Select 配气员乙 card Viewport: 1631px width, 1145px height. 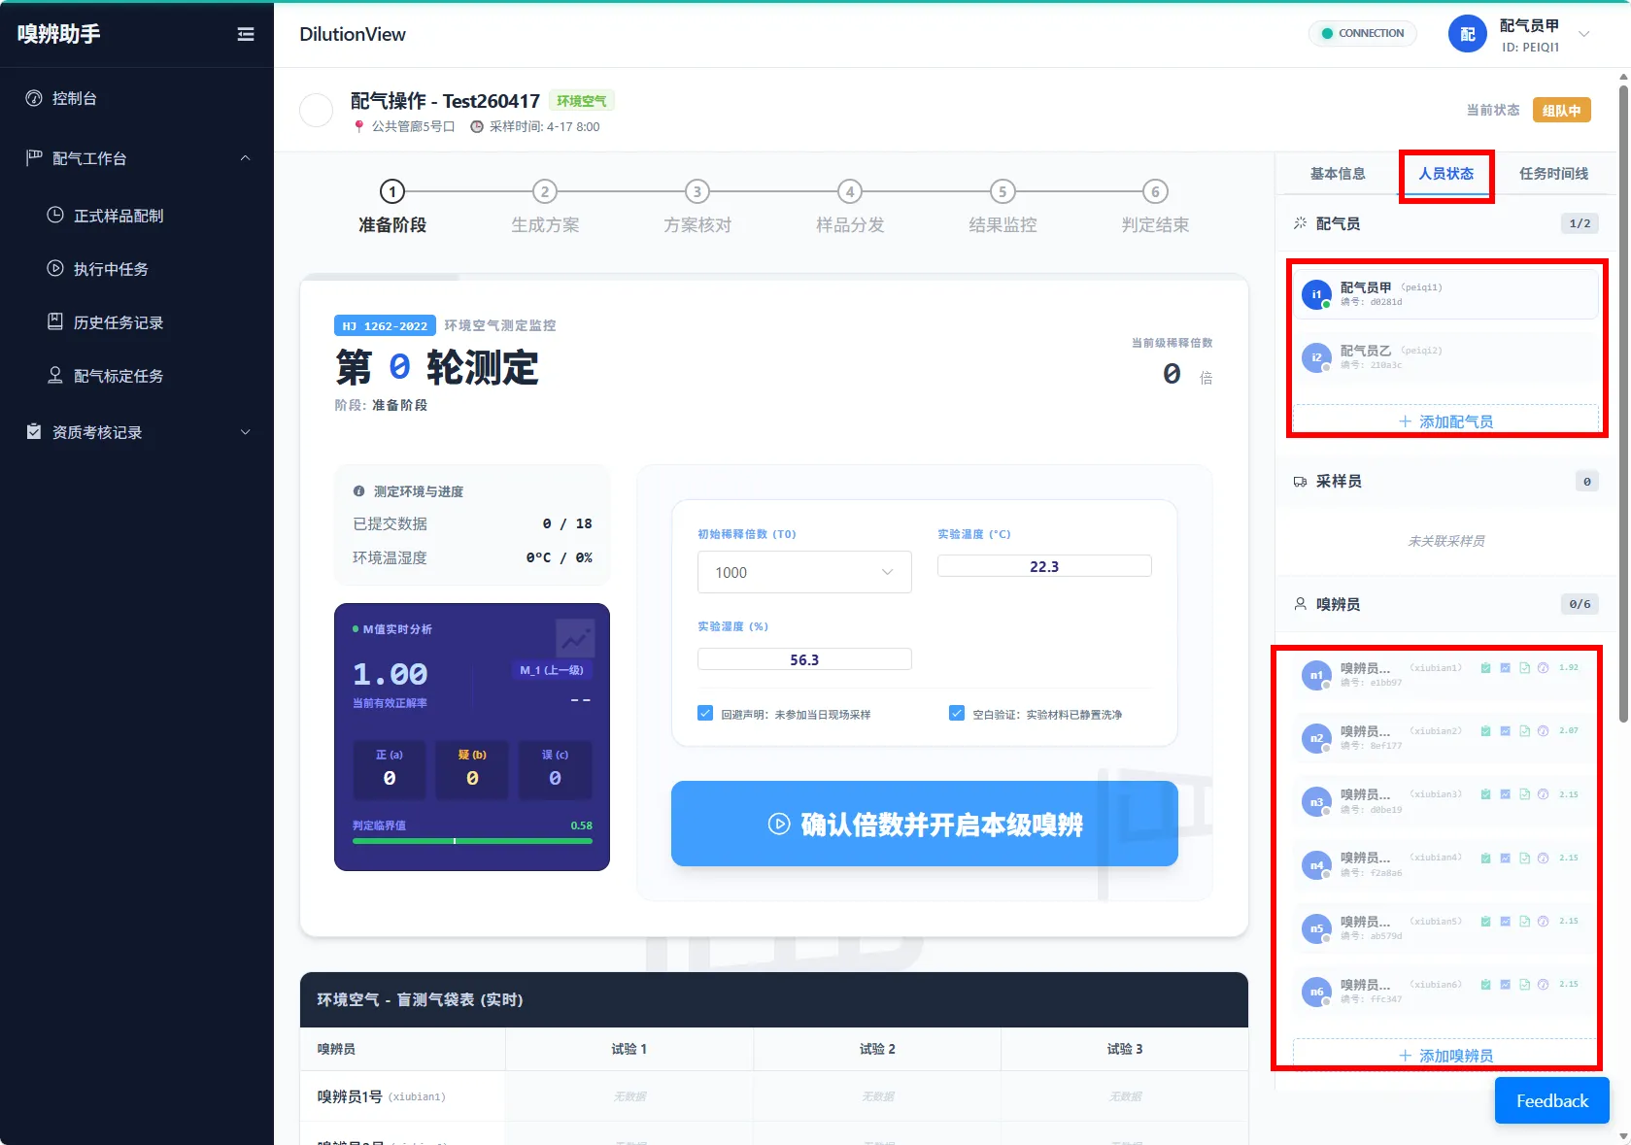(x=1446, y=356)
